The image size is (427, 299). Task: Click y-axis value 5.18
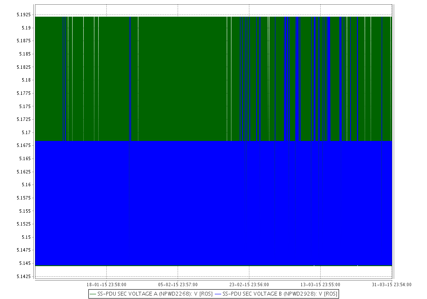tap(26, 80)
